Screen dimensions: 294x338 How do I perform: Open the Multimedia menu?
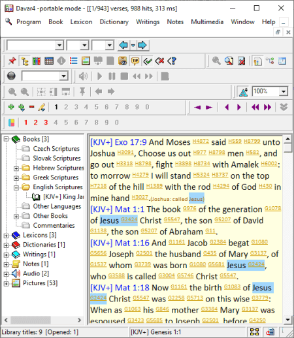tap(207, 22)
